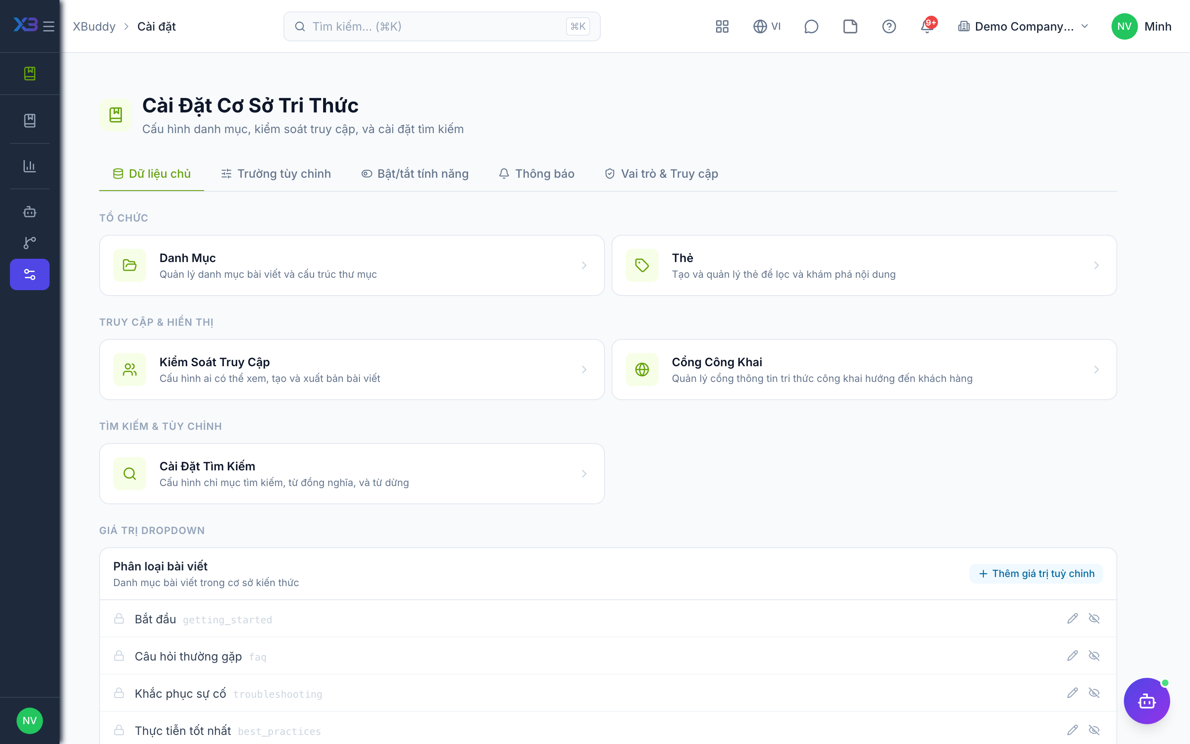Open the Cổng Công Khai card

pos(864,370)
